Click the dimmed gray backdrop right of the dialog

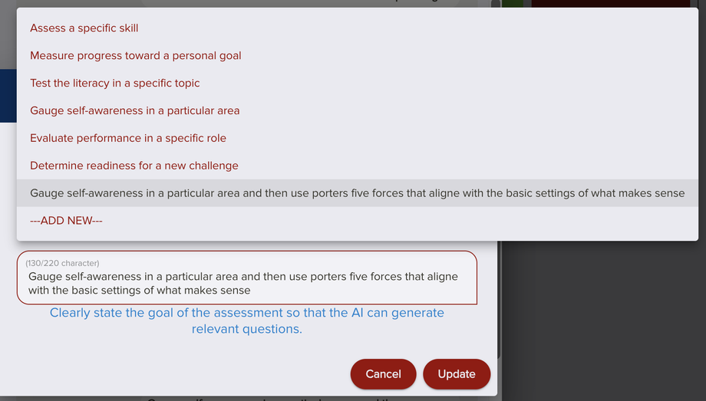click(x=599, y=322)
